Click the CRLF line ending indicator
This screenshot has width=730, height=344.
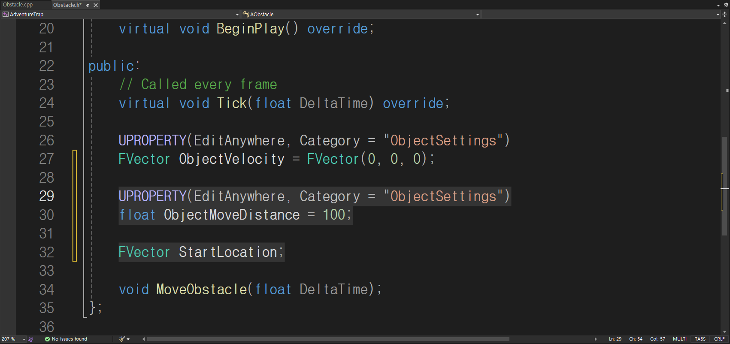[719, 339]
